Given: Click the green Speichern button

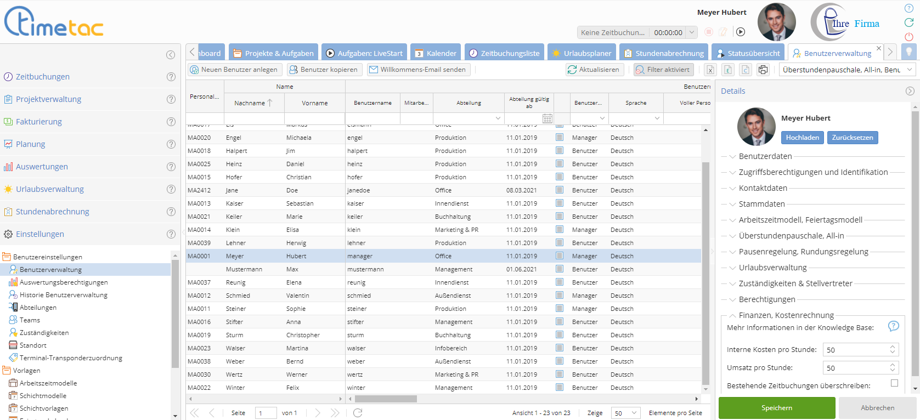Looking at the screenshot, I should coord(776,408).
